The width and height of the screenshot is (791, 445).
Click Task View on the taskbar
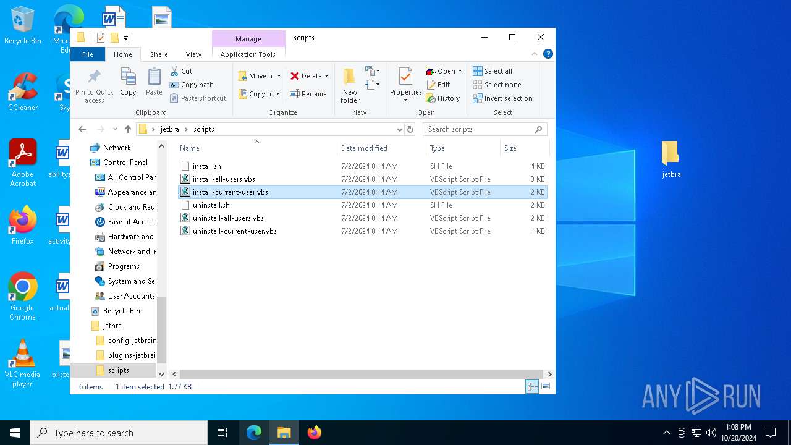(x=222, y=433)
